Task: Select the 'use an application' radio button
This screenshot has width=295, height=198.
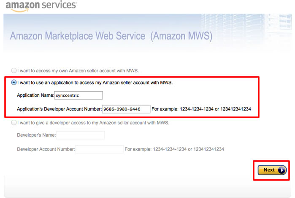Action: [14, 82]
